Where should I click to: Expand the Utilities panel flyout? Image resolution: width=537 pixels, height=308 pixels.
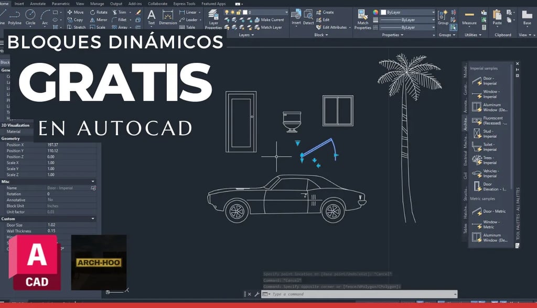click(473, 35)
